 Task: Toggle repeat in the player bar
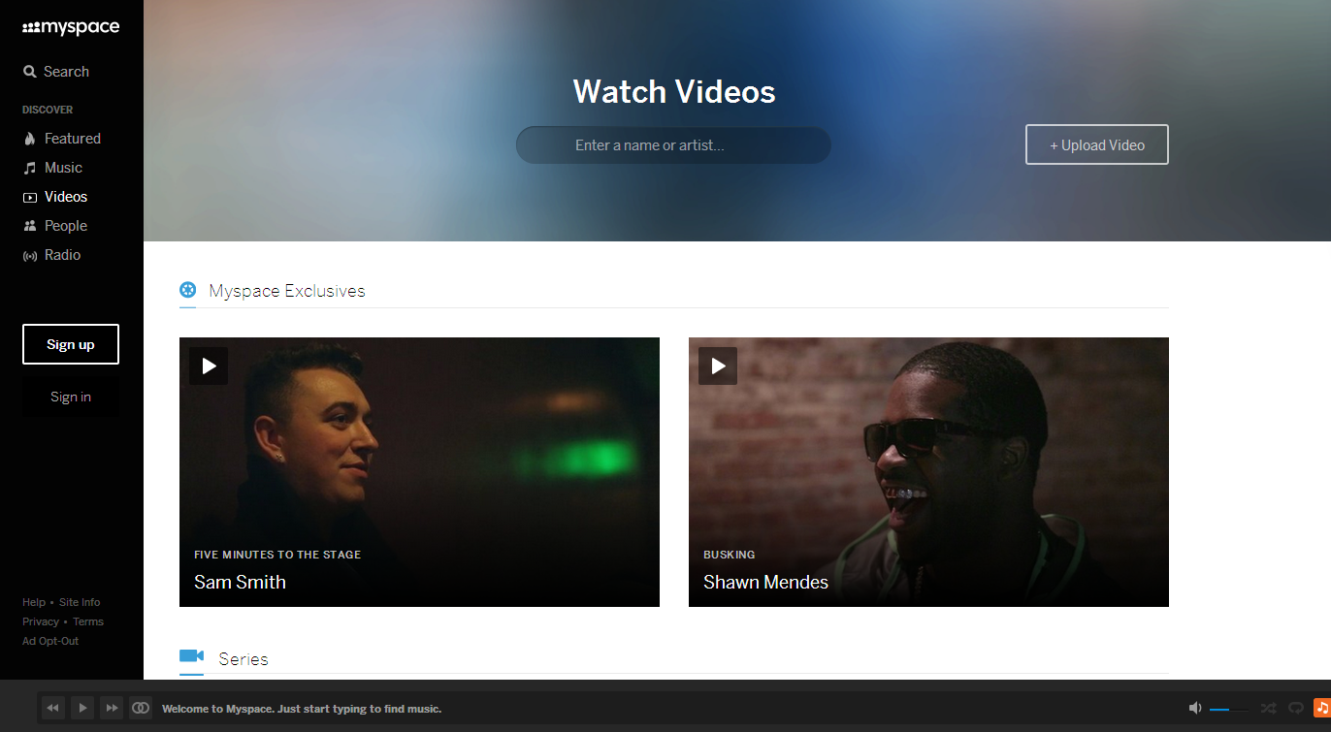point(1295,709)
